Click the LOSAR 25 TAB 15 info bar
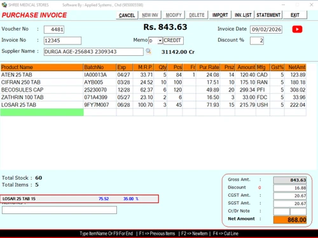The width and height of the screenshot is (318, 238). click(x=79, y=199)
